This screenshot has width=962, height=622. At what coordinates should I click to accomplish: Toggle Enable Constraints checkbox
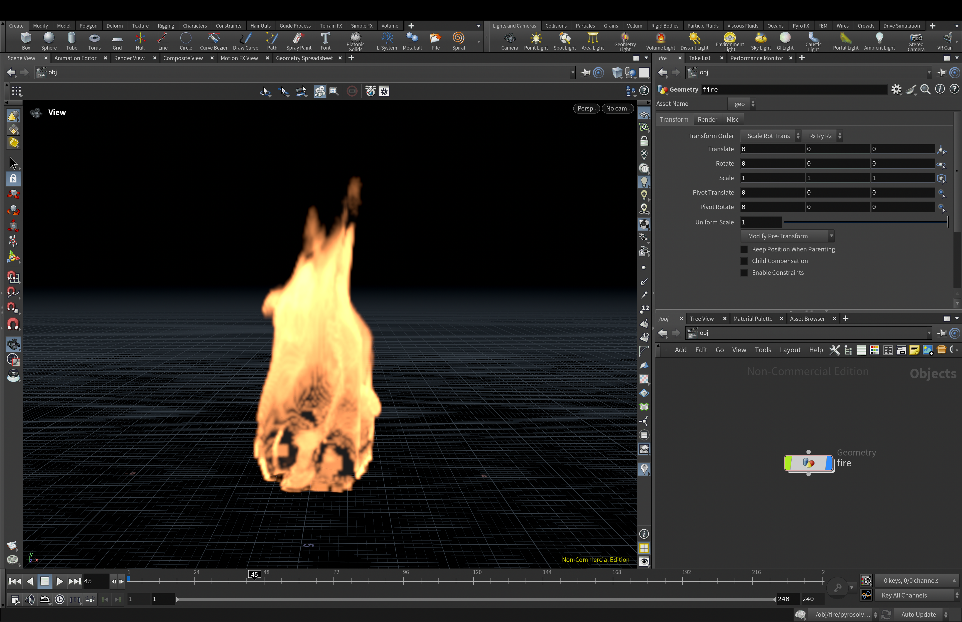pos(744,273)
